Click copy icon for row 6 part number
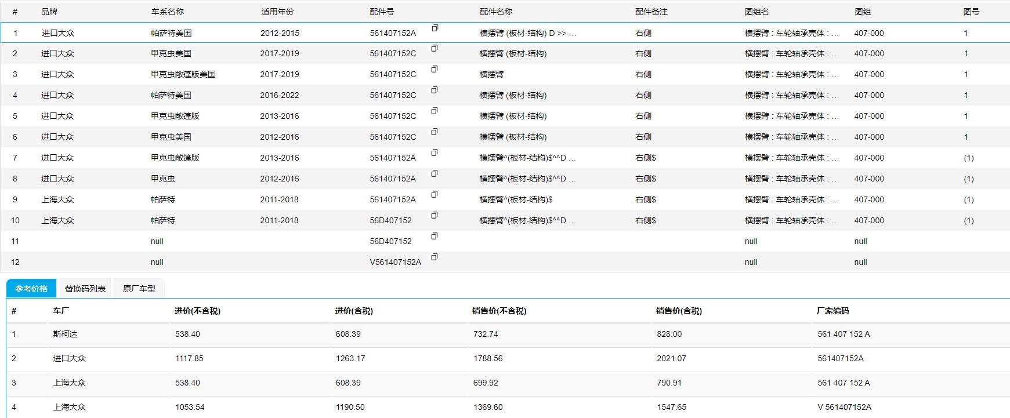The height and width of the screenshot is (418, 1010). [x=435, y=132]
